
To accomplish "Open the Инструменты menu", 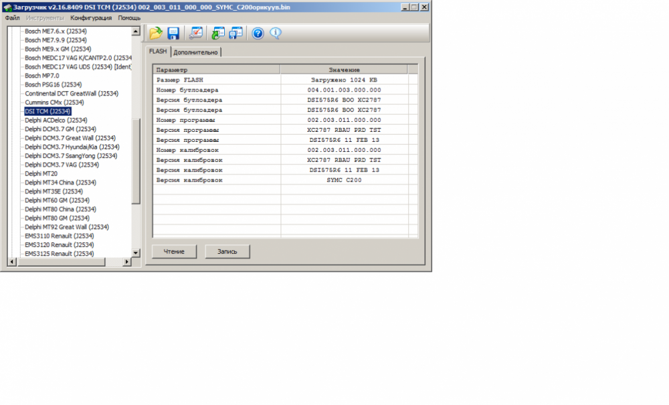I will [x=45, y=18].
